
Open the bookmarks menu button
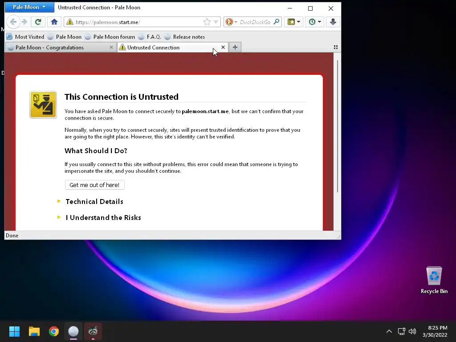click(291, 22)
